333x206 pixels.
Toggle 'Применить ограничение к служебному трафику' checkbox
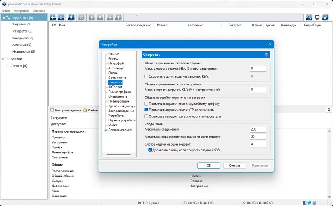pyautogui.click(x=147, y=103)
